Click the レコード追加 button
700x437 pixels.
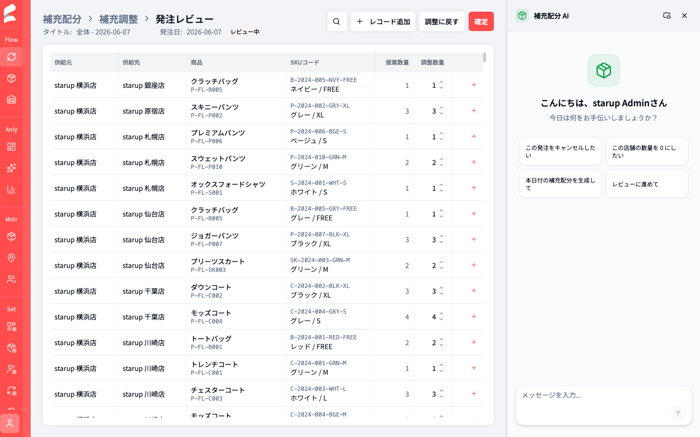[x=383, y=21]
